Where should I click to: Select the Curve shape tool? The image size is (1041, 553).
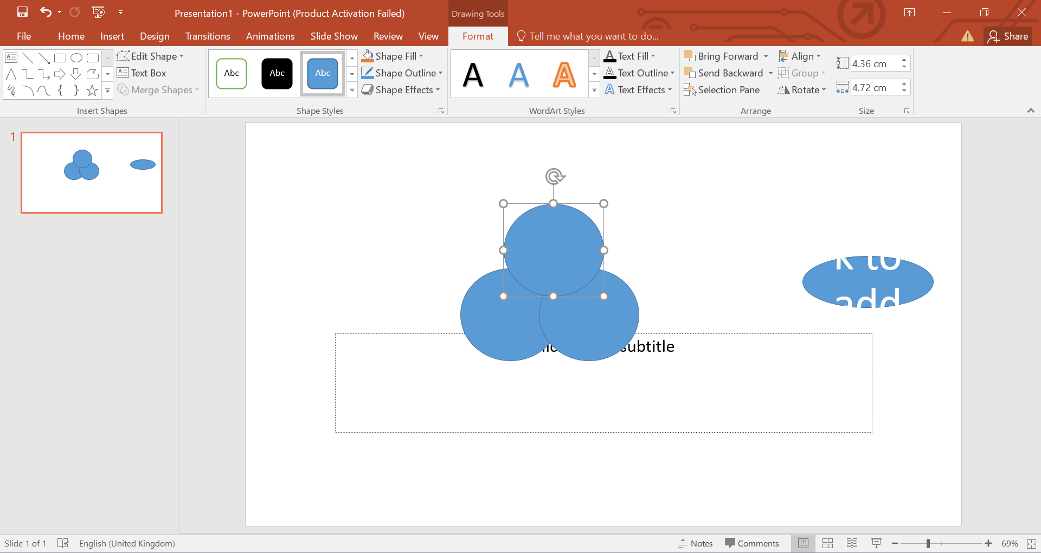click(x=44, y=91)
